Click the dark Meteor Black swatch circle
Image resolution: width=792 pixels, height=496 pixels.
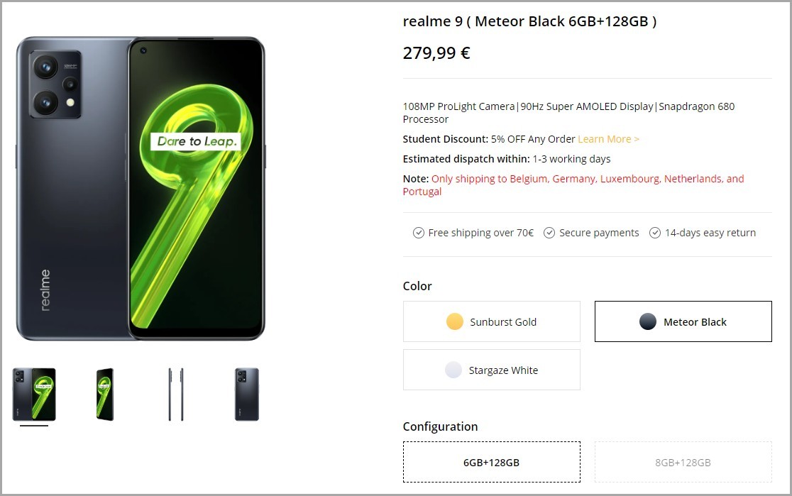[647, 321]
